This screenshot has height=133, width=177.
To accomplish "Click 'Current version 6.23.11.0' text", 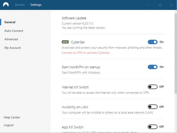I will [77, 24].
